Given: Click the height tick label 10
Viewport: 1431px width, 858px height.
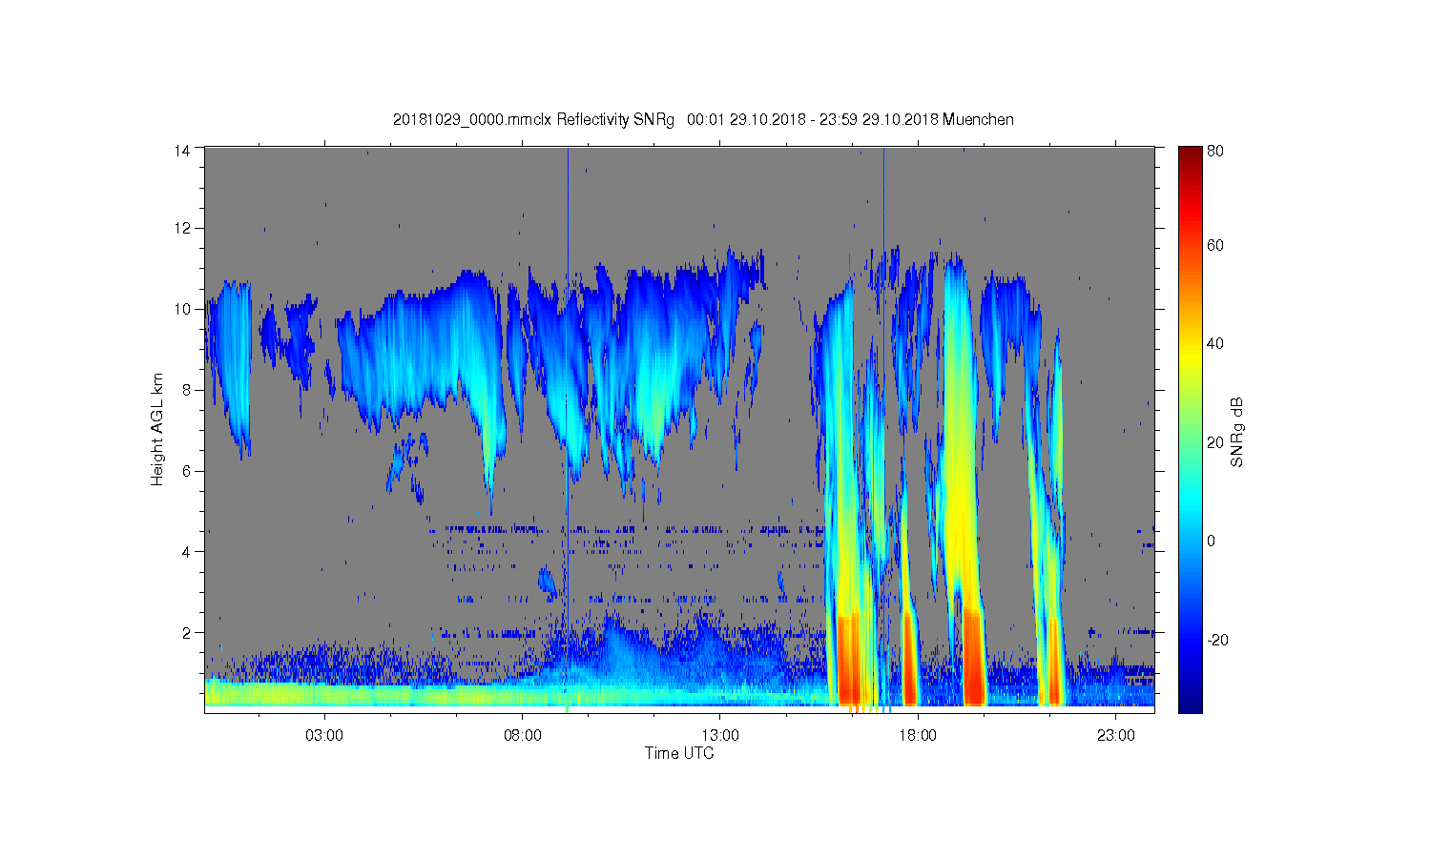Looking at the screenshot, I should (182, 309).
